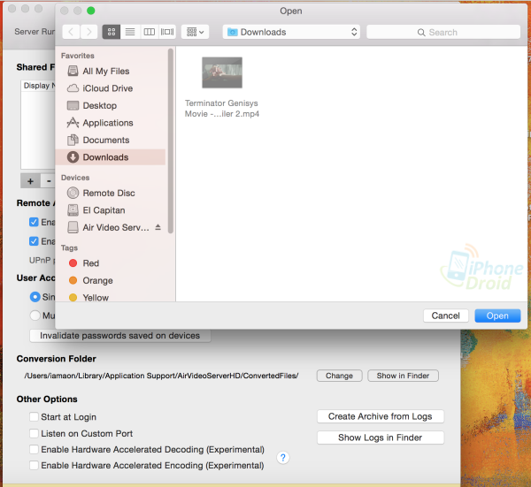Select Downloads in Favorites sidebar

pos(111,157)
